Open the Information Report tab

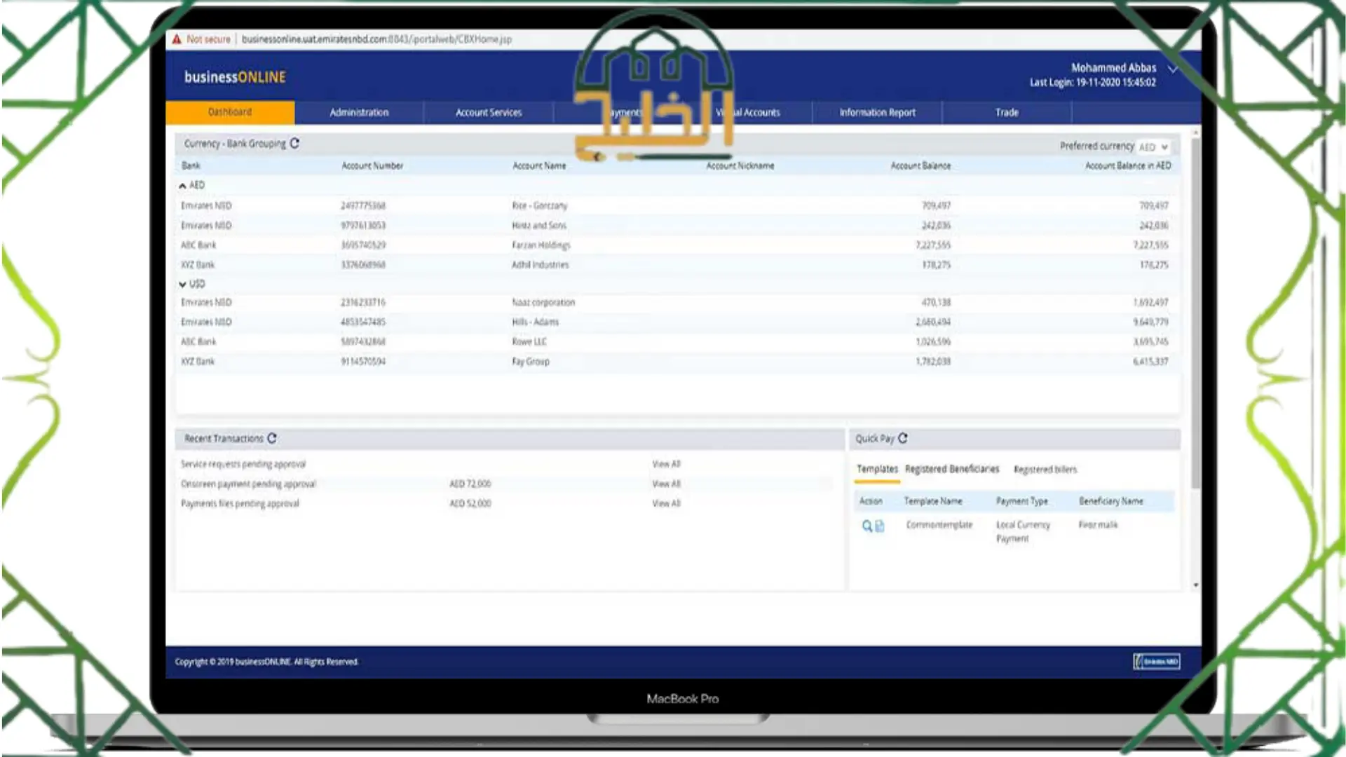click(877, 112)
